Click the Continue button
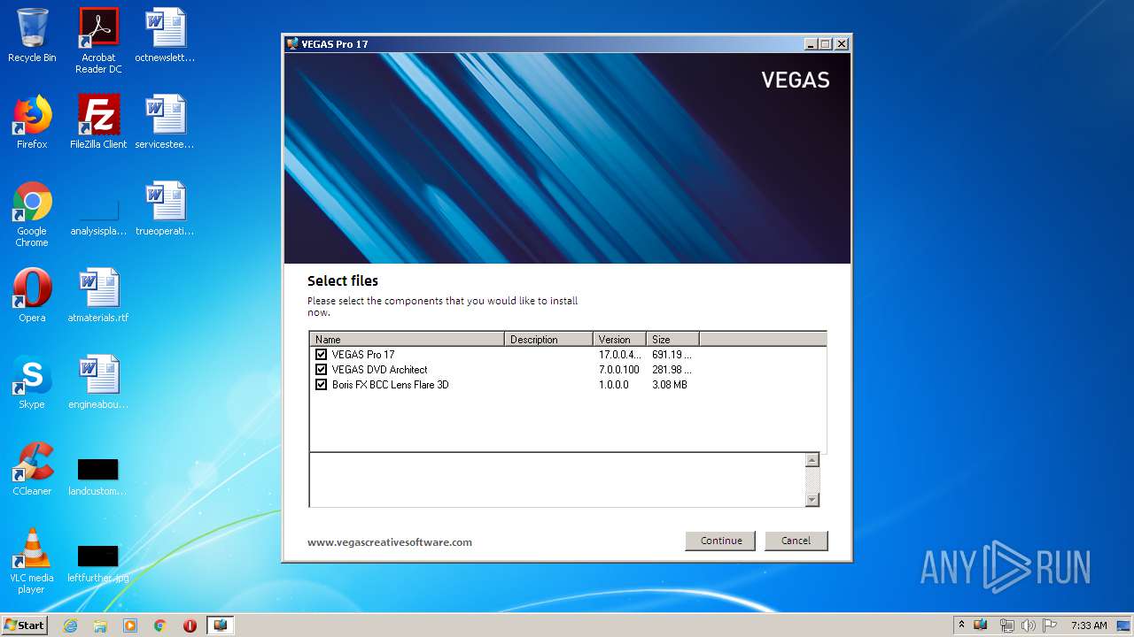 click(x=720, y=541)
